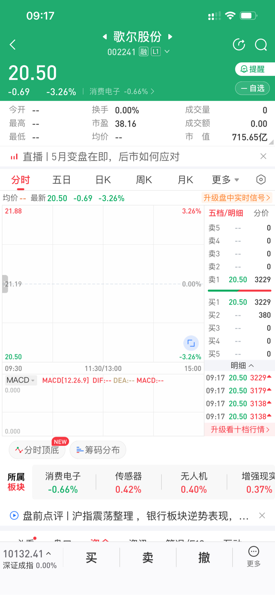Switch to 日K chart tab

tap(103, 180)
